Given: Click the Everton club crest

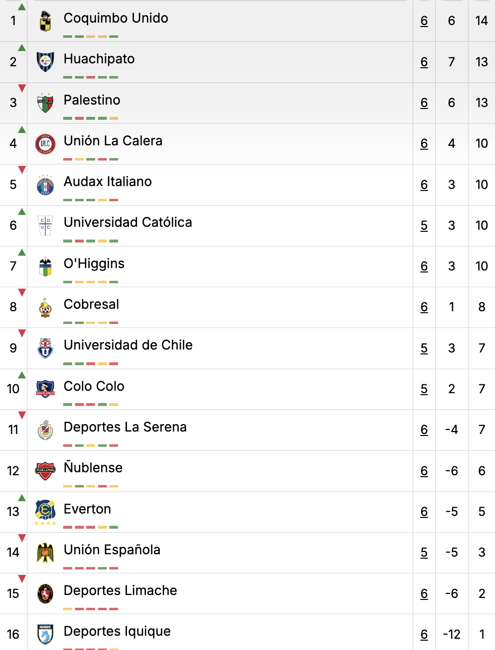Looking at the screenshot, I should tap(45, 512).
